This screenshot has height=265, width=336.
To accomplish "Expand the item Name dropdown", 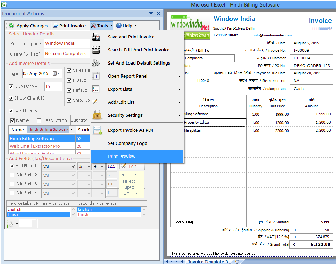I will pos(72,129).
